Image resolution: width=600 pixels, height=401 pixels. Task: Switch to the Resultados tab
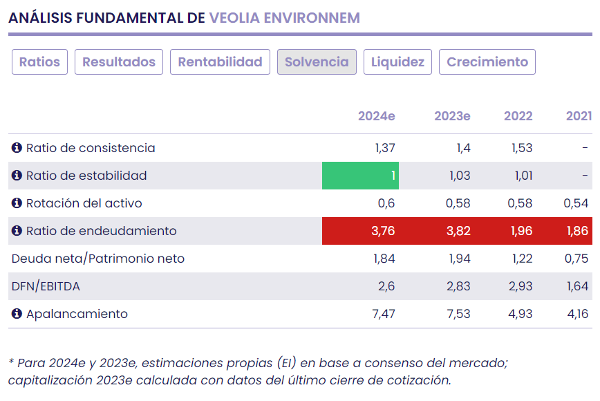coord(119,62)
